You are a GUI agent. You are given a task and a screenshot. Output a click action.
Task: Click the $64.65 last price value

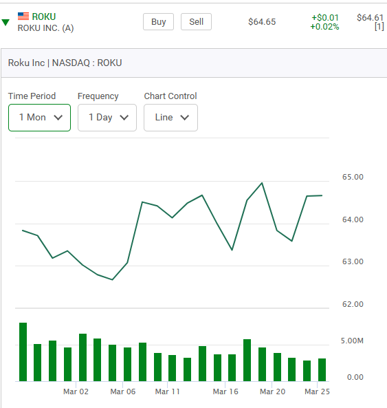point(262,22)
